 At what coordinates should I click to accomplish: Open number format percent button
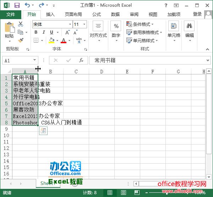116,26
